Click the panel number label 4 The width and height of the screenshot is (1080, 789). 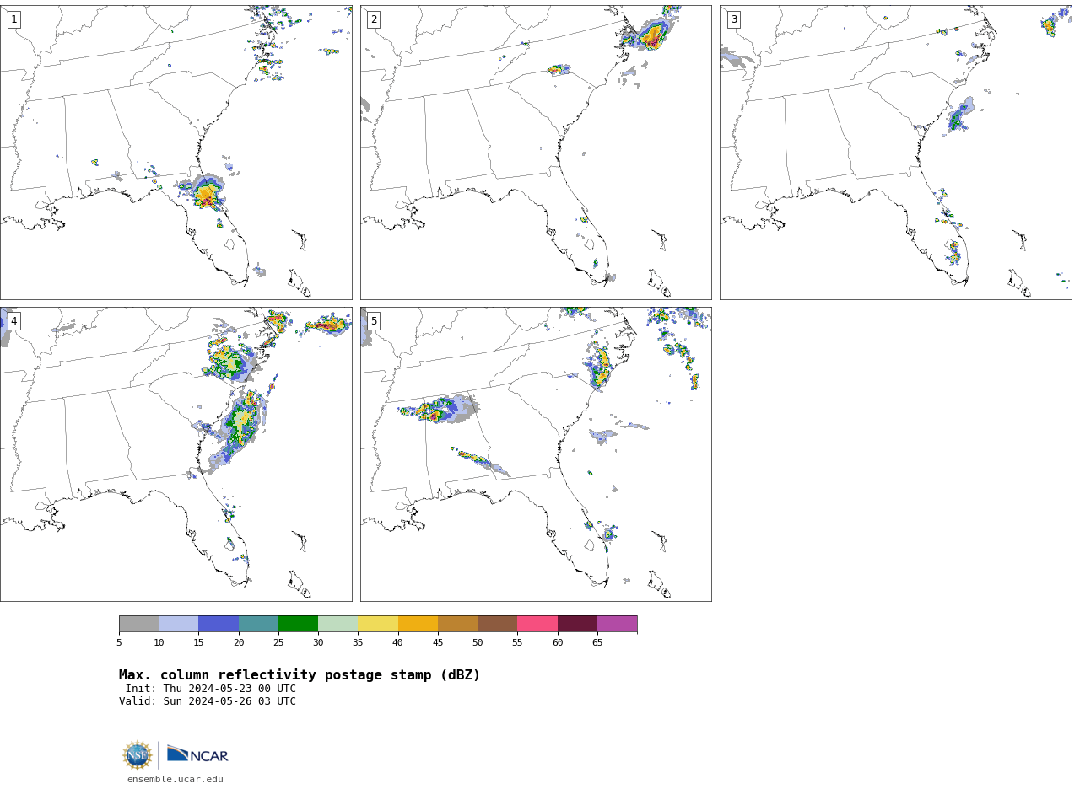14,321
